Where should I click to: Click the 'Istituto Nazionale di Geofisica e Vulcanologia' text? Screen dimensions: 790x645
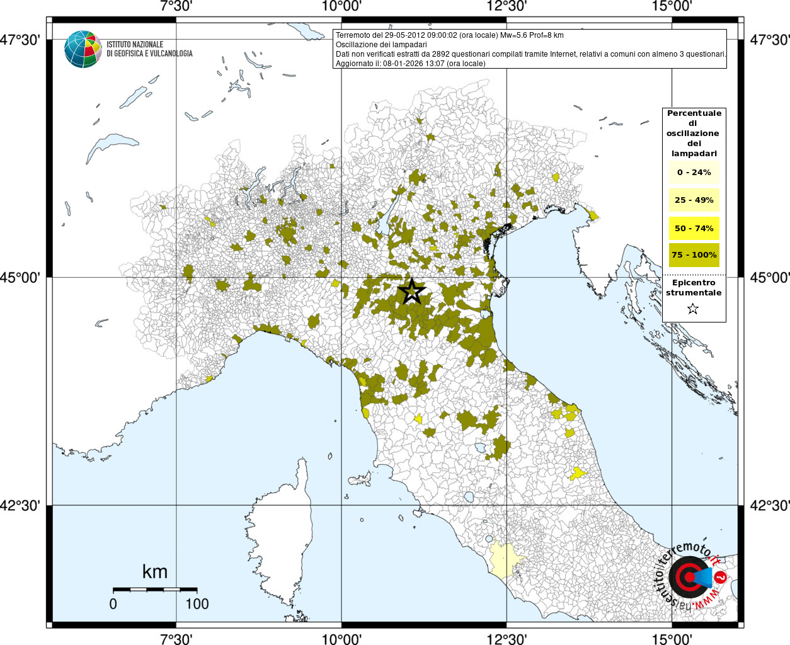[149, 49]
